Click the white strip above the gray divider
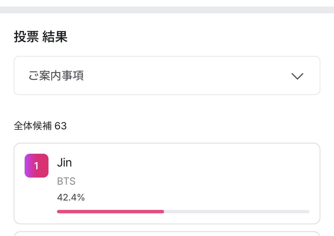 point(167,3)
